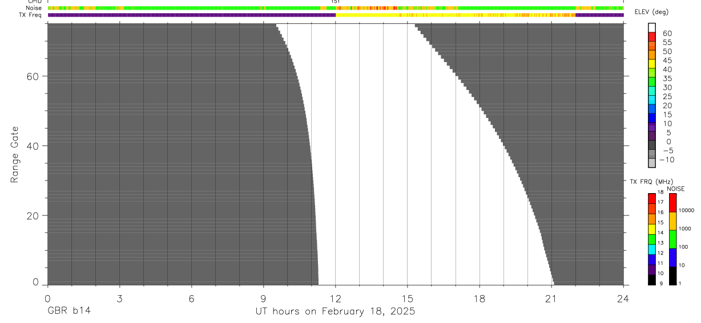Image resolution: width=701 pixels, height=323 pixels.
Task: Select the 'UT hours on February 18, 2025' label
Action: 335,312
